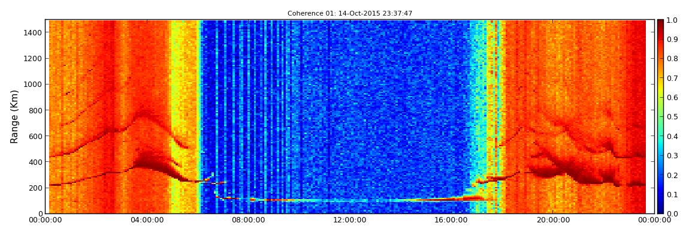Click the colorbar 0.3 tick label

tap(673, 156)
